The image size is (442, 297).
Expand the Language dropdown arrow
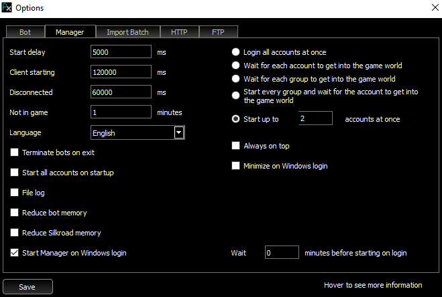tap(179, 133)
